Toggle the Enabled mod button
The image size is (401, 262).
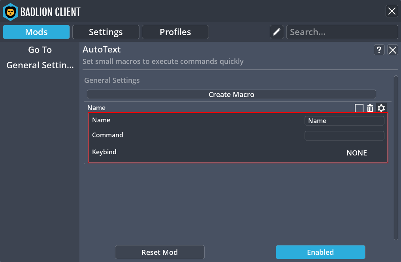click(320, 252)
